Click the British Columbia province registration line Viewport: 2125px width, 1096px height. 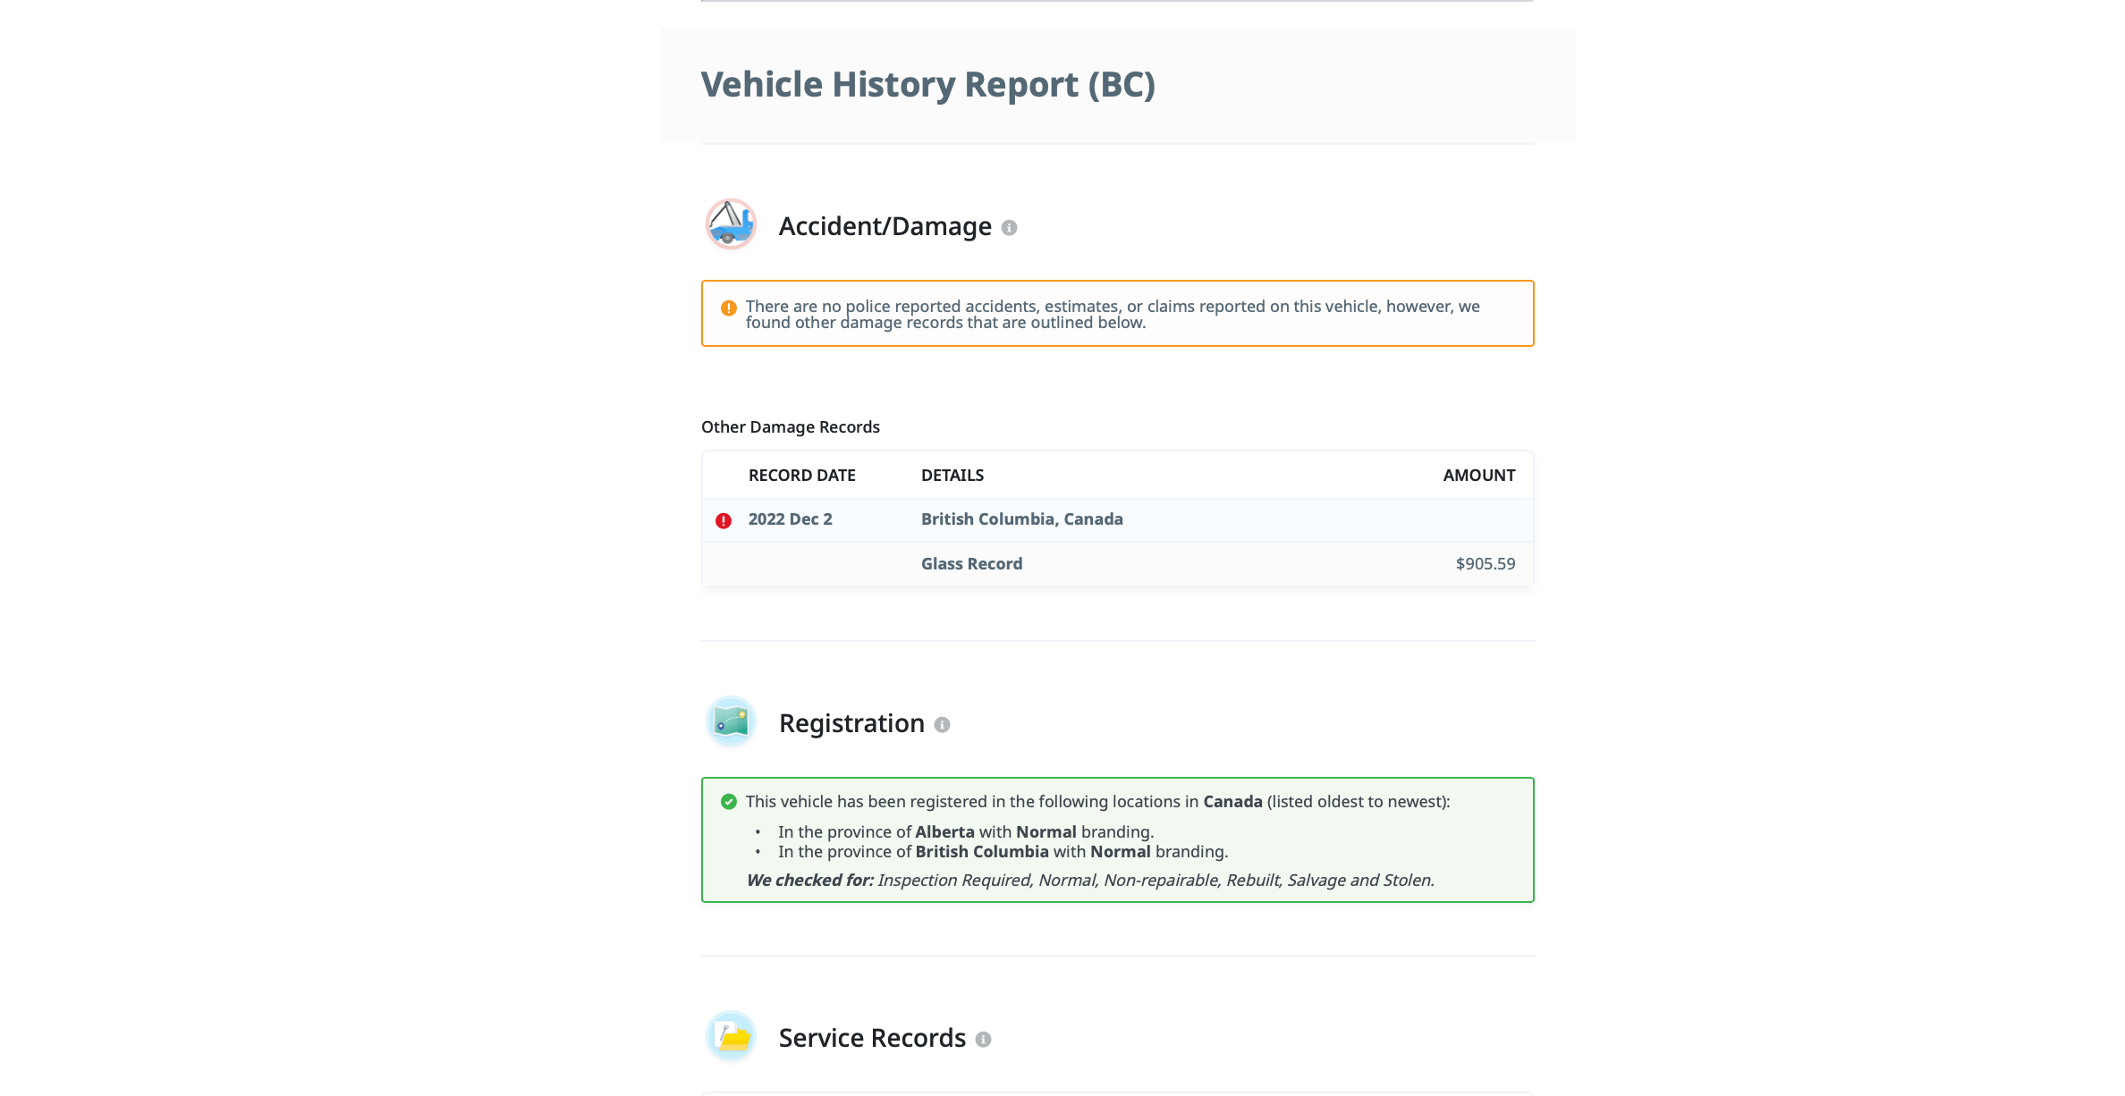[x=1003, y=852]
